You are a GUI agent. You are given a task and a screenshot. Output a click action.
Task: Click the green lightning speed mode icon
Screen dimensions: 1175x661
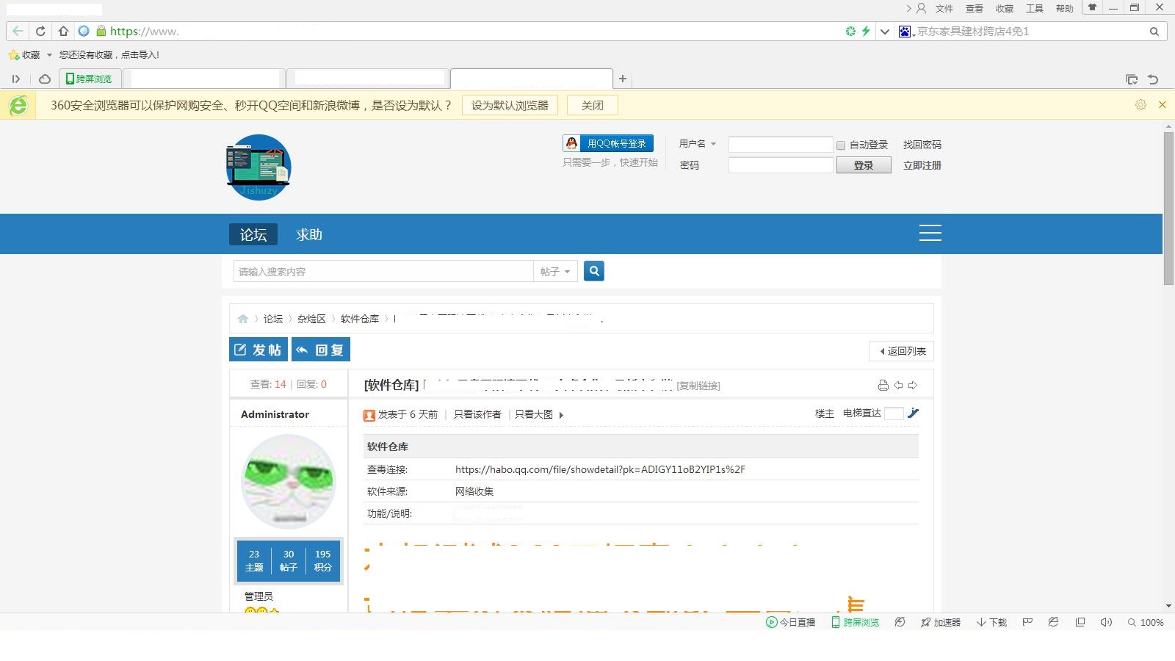866,31
